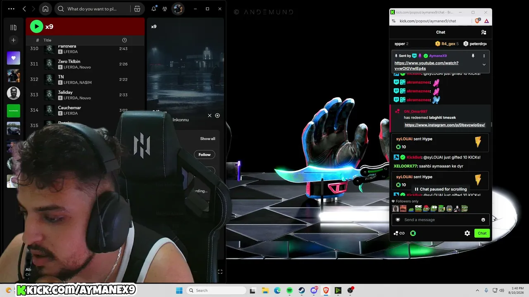The height and width of the screenshot is (297, 529).
Task: Open the emoji picker in chat
Action: click(x=483, y=220)
